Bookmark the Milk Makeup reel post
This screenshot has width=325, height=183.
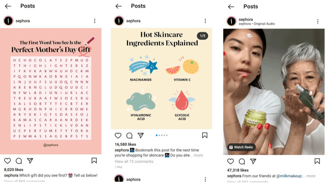tap(317, 161)
